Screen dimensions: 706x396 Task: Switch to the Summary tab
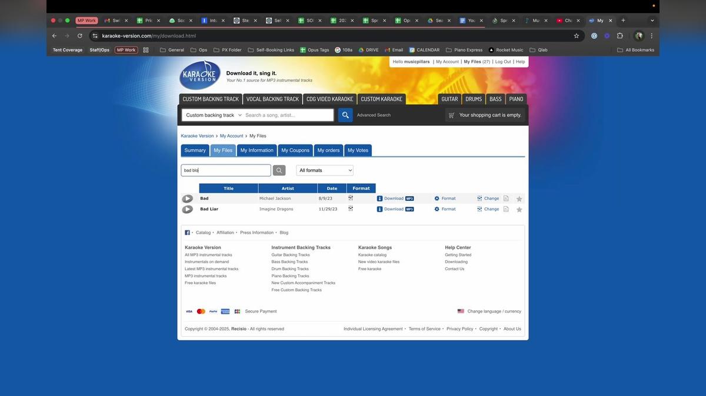195,150
